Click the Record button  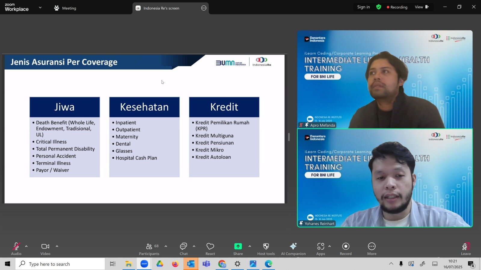(346, 249)
